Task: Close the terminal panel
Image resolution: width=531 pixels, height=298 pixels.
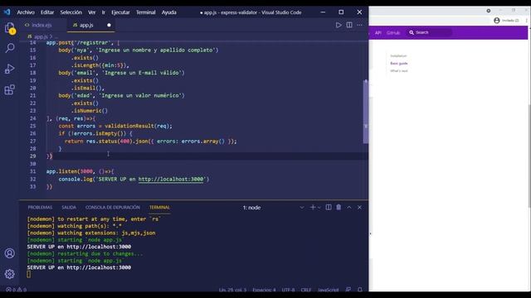Action: click(x=359, y=207)
